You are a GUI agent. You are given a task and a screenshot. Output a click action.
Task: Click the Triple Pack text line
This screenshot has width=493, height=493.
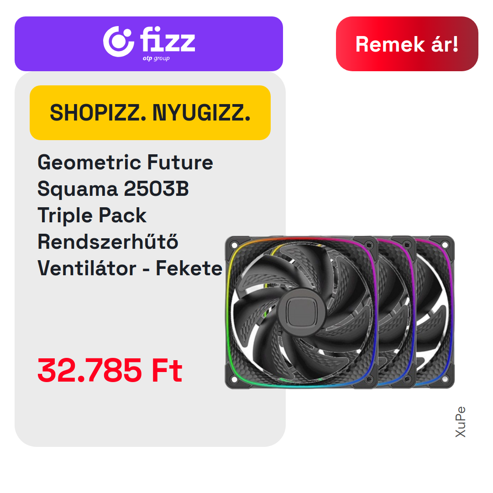pos(92,215)
